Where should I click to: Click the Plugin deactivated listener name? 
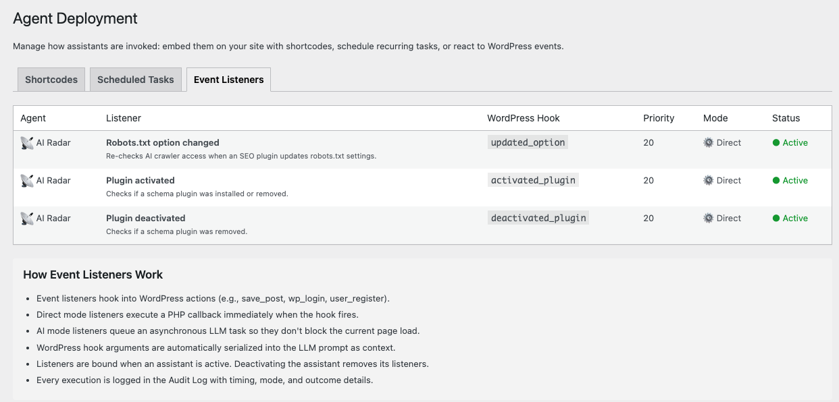pos(146,219)
